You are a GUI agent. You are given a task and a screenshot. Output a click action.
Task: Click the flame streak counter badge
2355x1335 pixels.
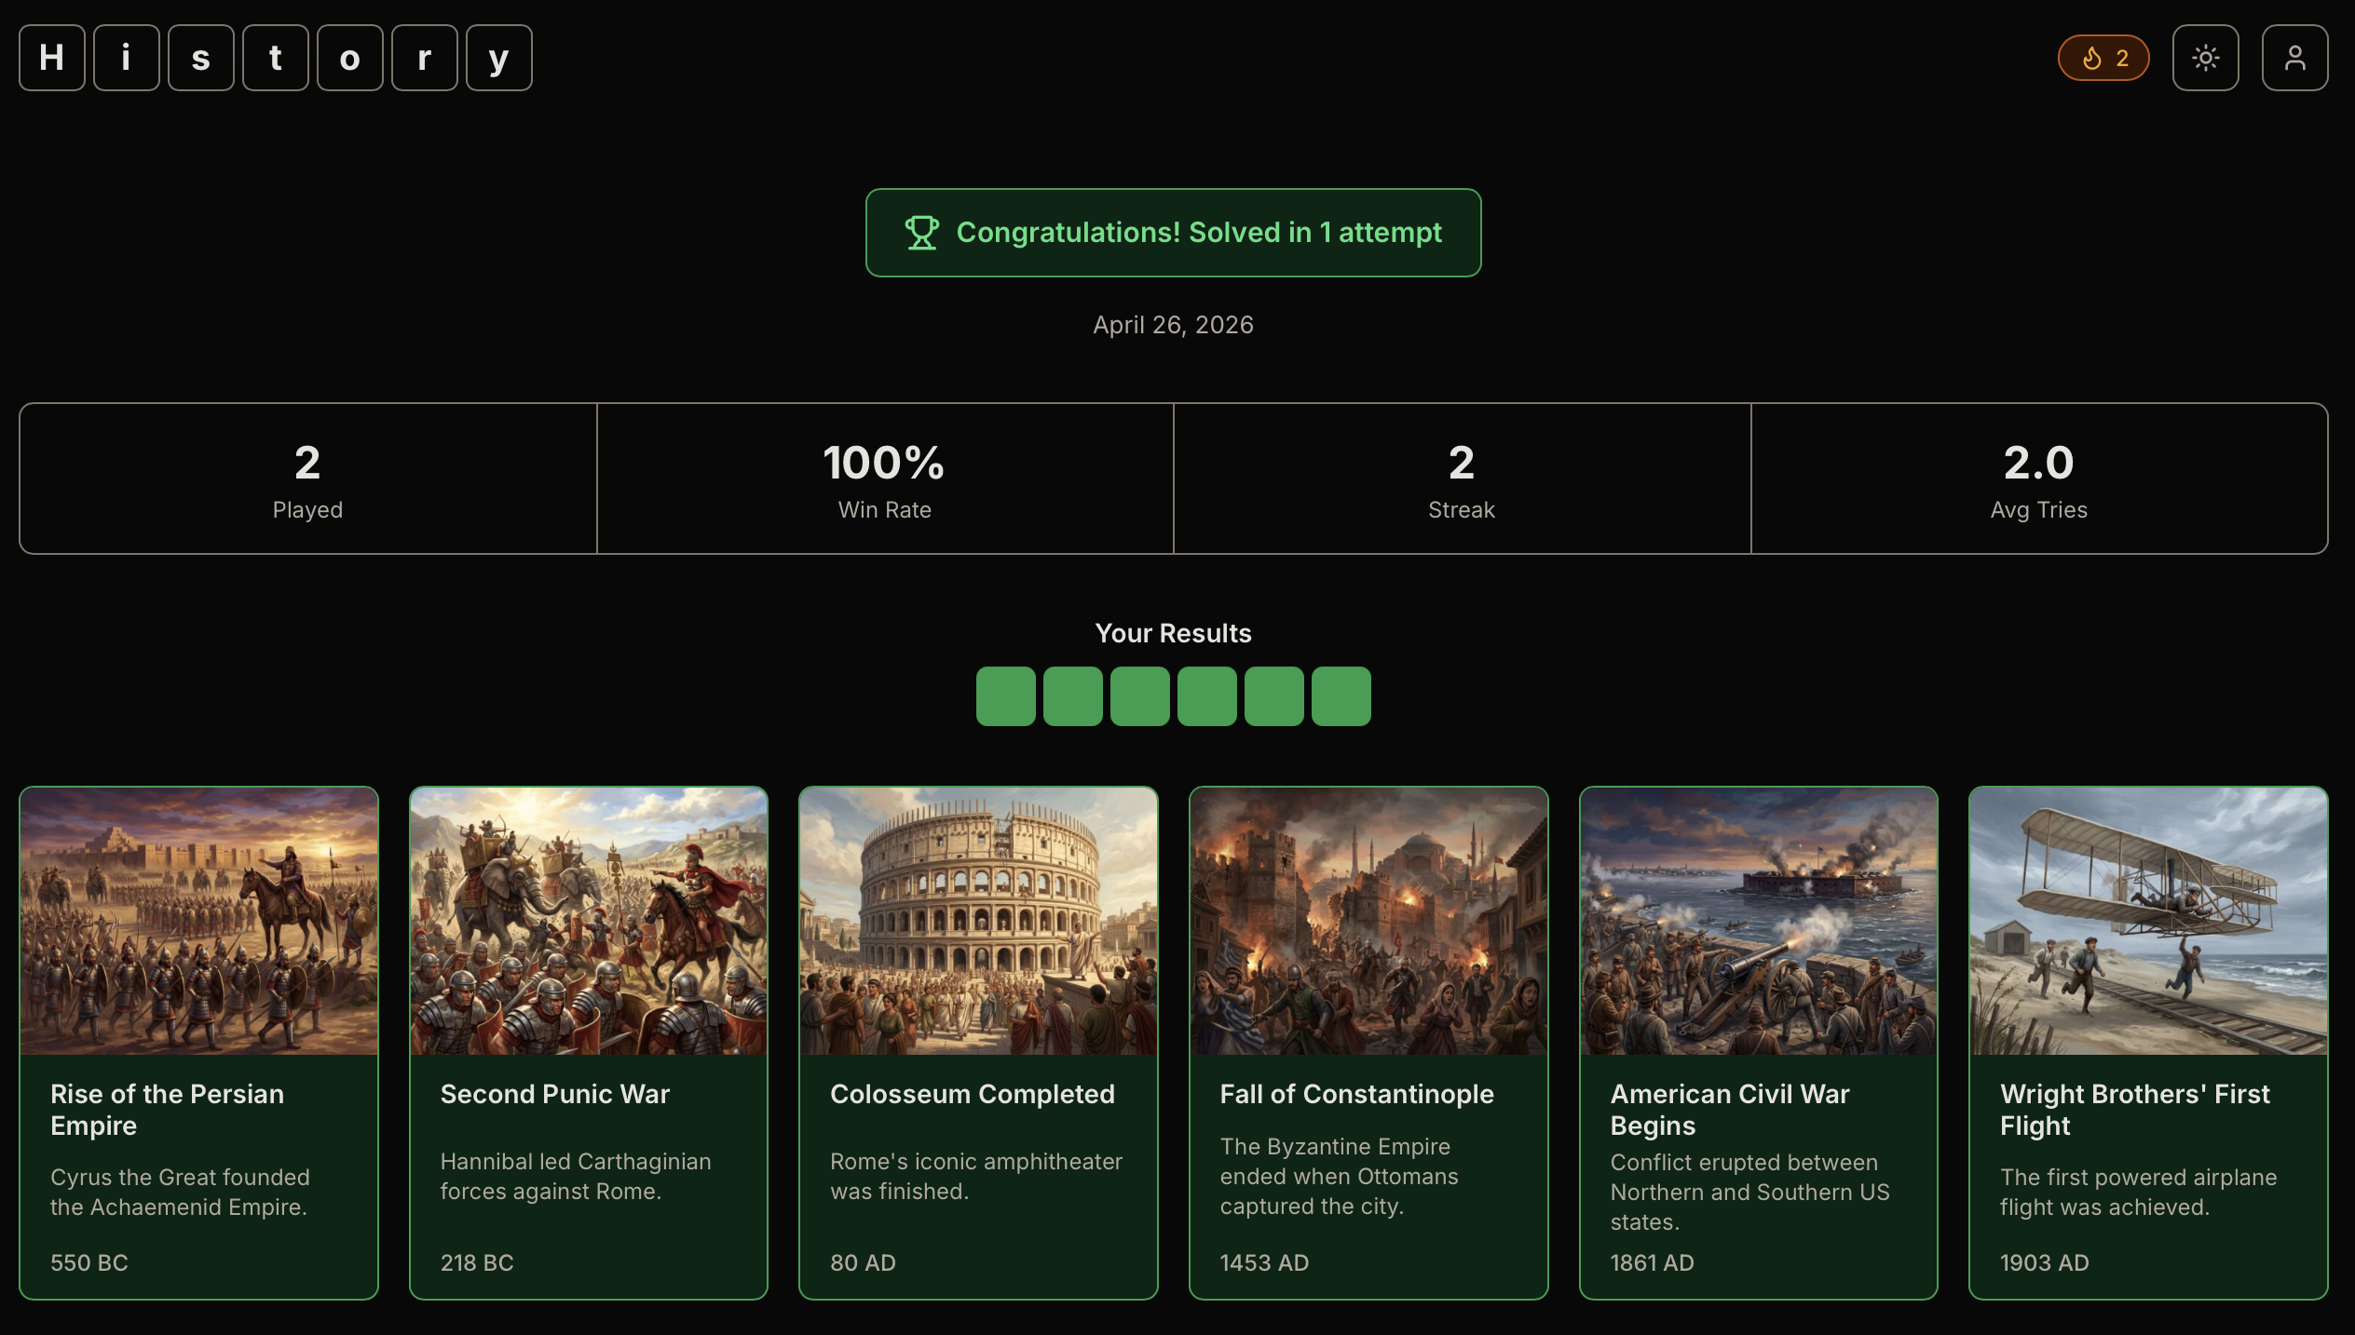[x=2103, y=58]
